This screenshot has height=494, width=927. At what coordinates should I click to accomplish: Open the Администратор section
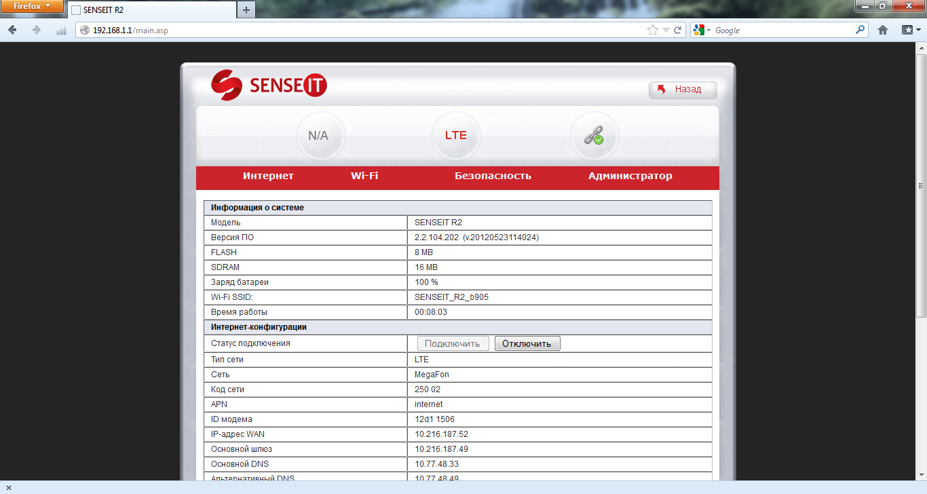pos(630,176)
